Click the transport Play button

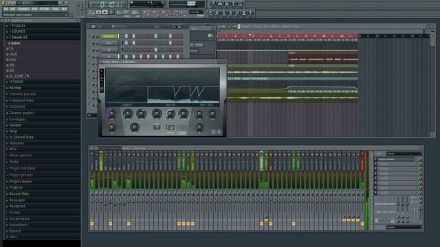point(98,12)
